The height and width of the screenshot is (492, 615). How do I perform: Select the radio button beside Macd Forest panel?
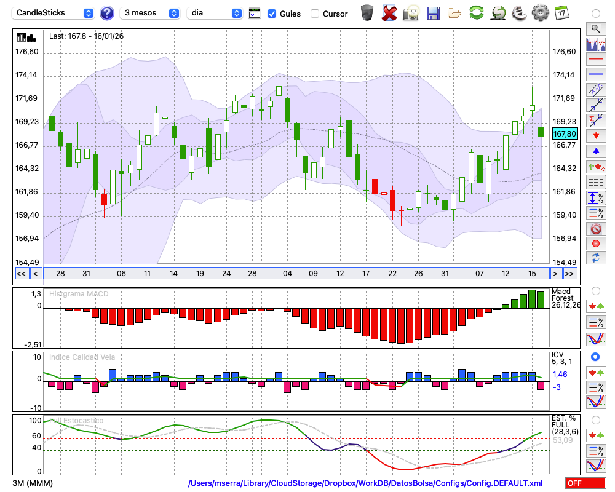[x=595, y=290]
